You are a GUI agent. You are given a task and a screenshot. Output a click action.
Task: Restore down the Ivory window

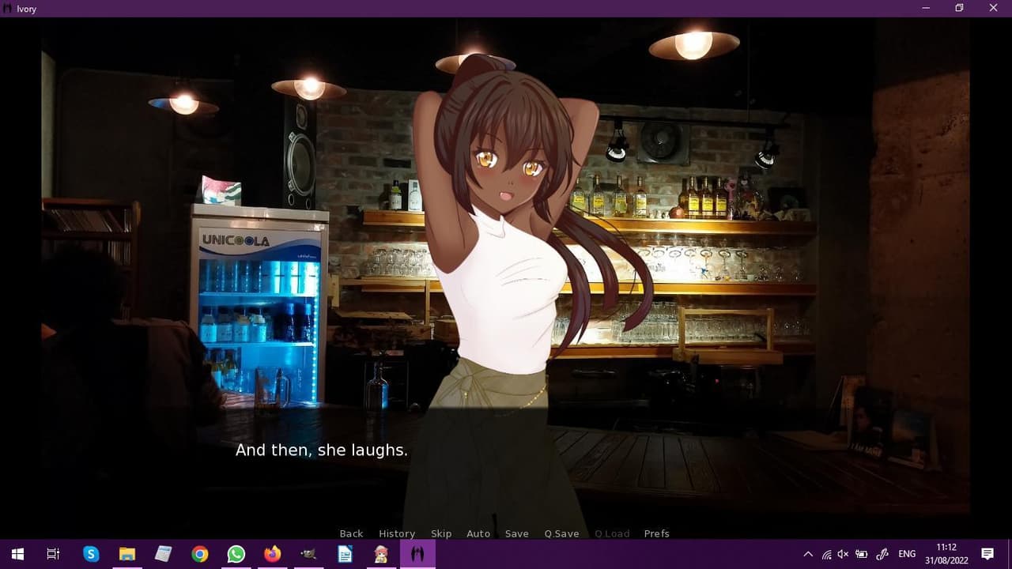click(959, 8)
